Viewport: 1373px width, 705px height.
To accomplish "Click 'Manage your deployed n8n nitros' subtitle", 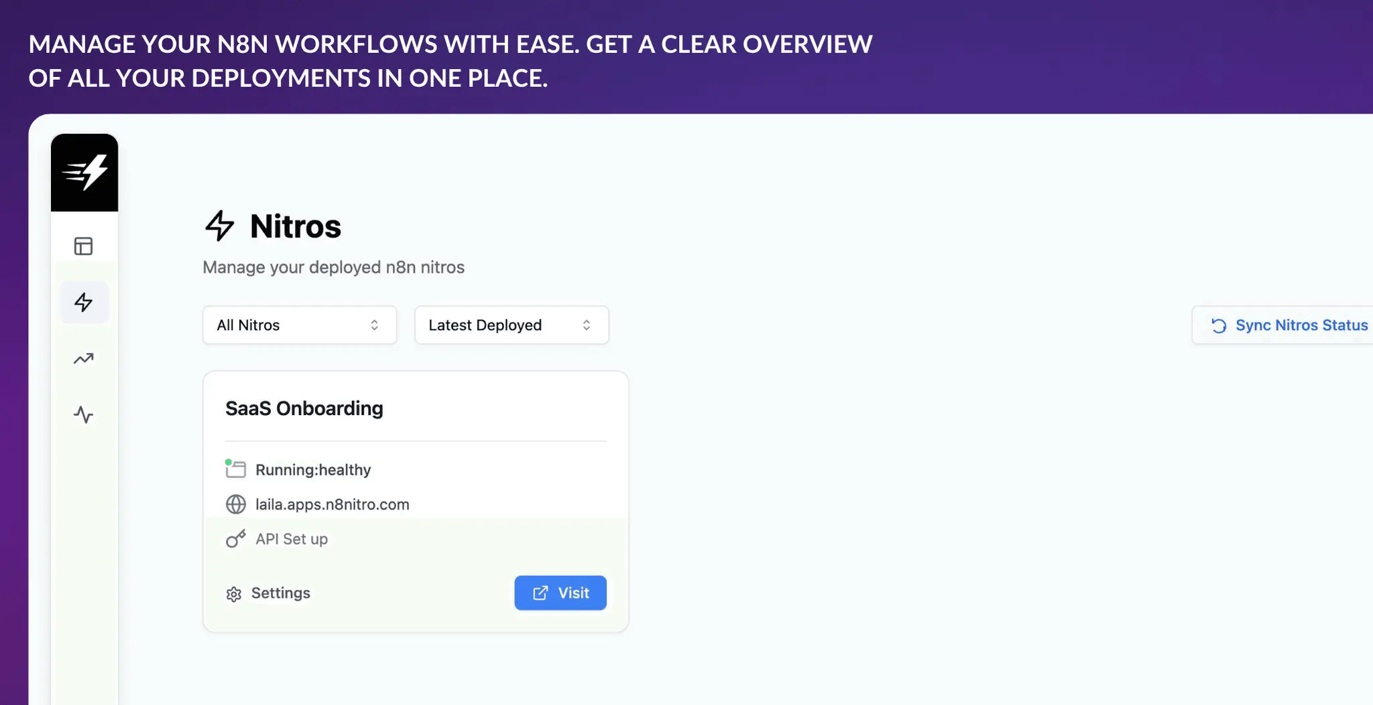I will point(334,267).
